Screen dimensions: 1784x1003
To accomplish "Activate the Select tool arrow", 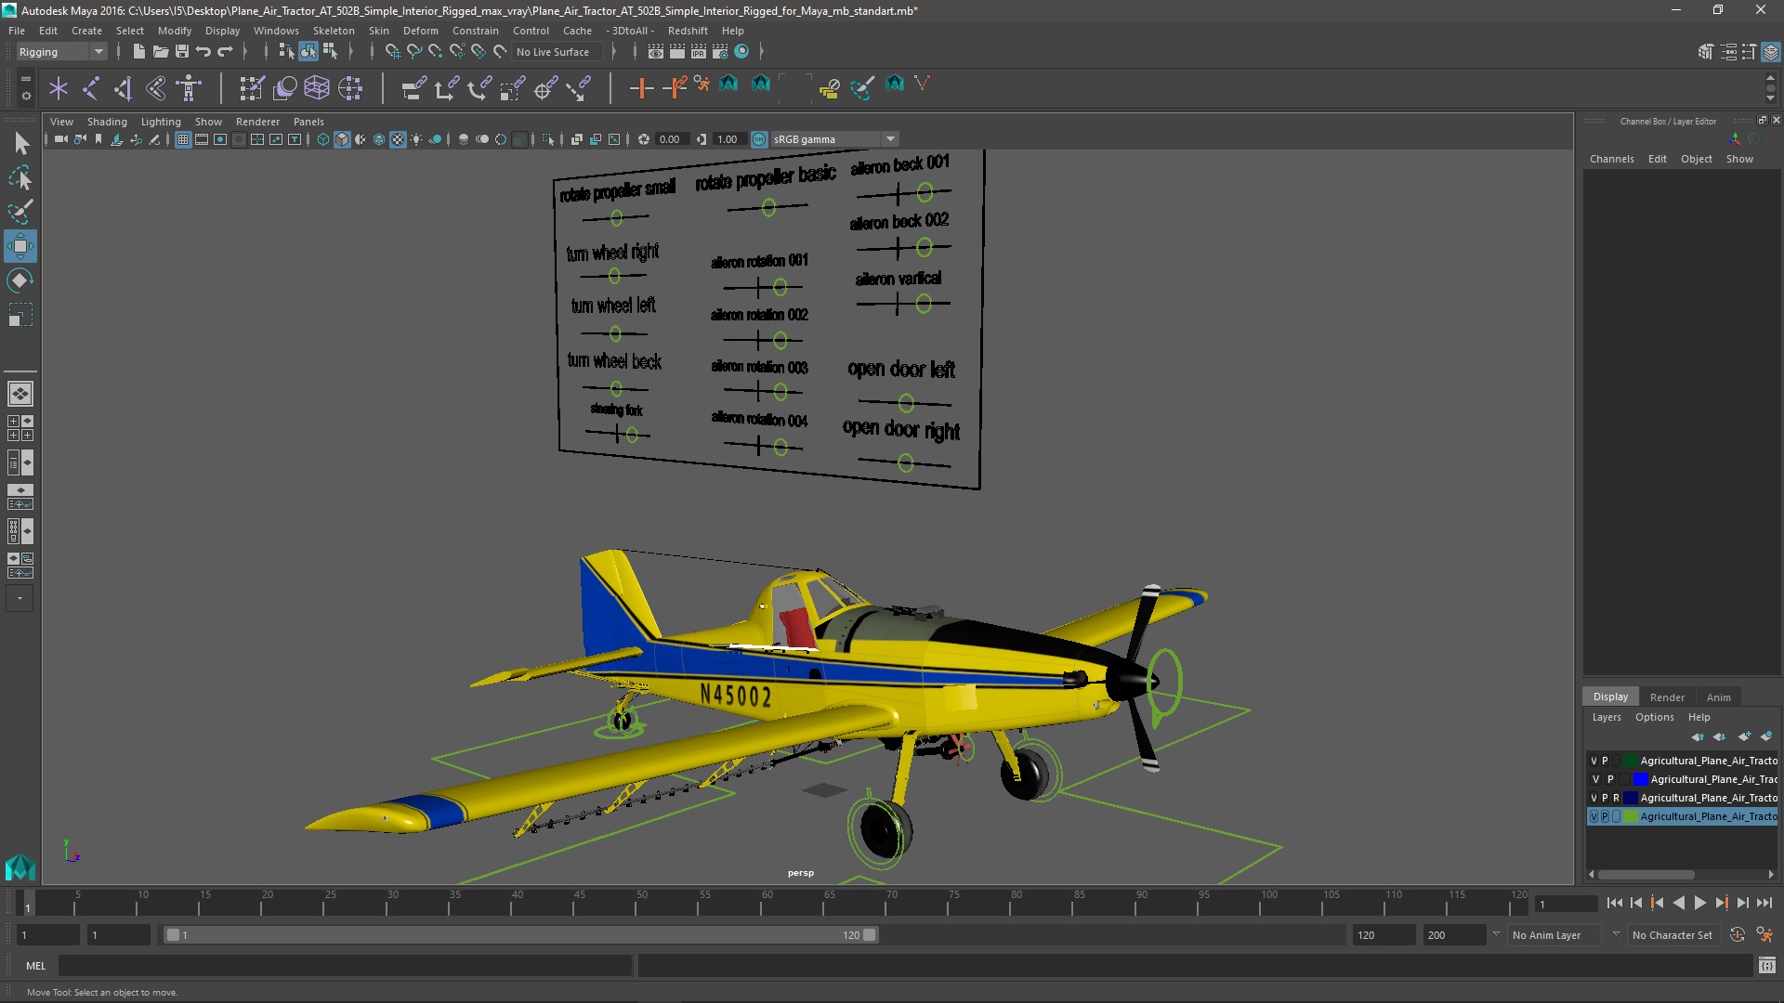I will 20,143.
